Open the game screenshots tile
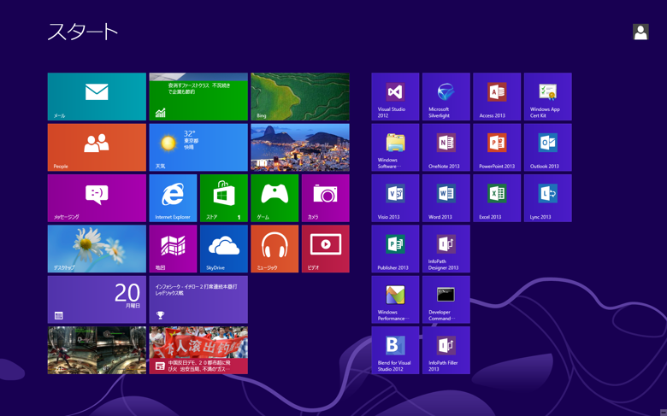The height and width of the screenshot is (416, 667). point(97,350)
